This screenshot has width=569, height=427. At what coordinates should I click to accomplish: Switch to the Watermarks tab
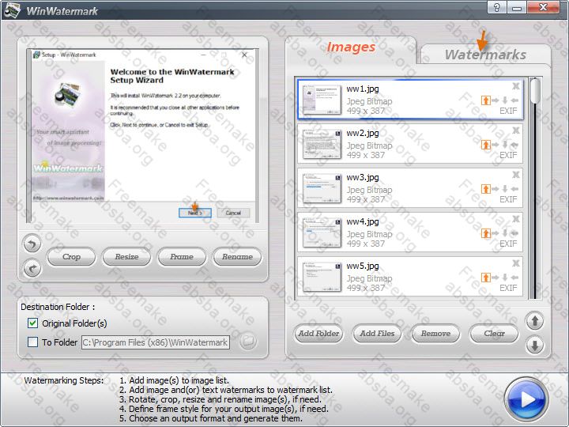[x=485, y=55]
